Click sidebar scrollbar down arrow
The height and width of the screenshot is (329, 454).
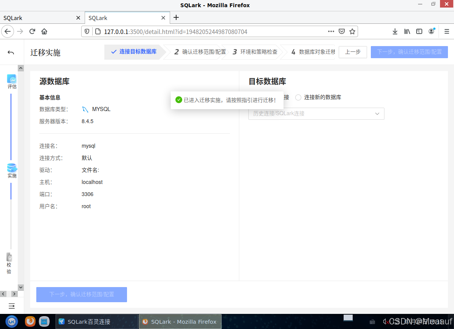point(21,287)
